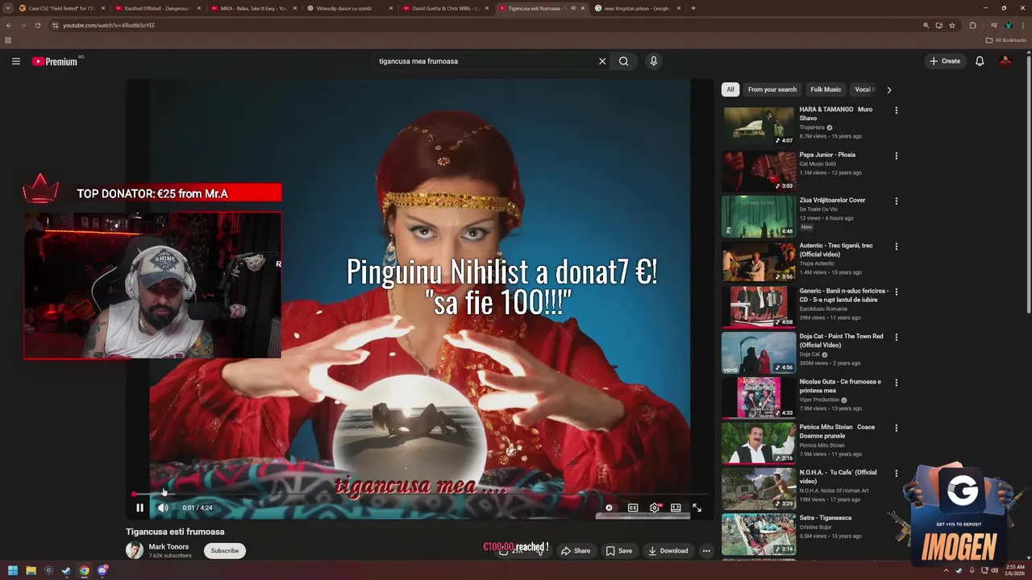The image size is (1032, 580).
Task: Open Mark Tonors channel avatar
Action: (135, 551)
